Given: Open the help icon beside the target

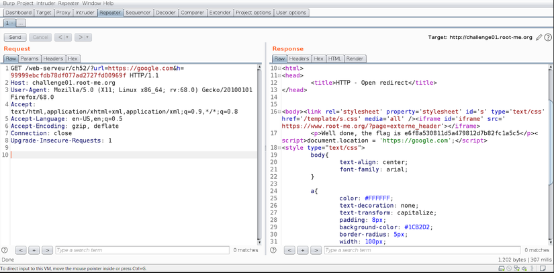Looking at the screenshot, I should [x=547, y=38].
